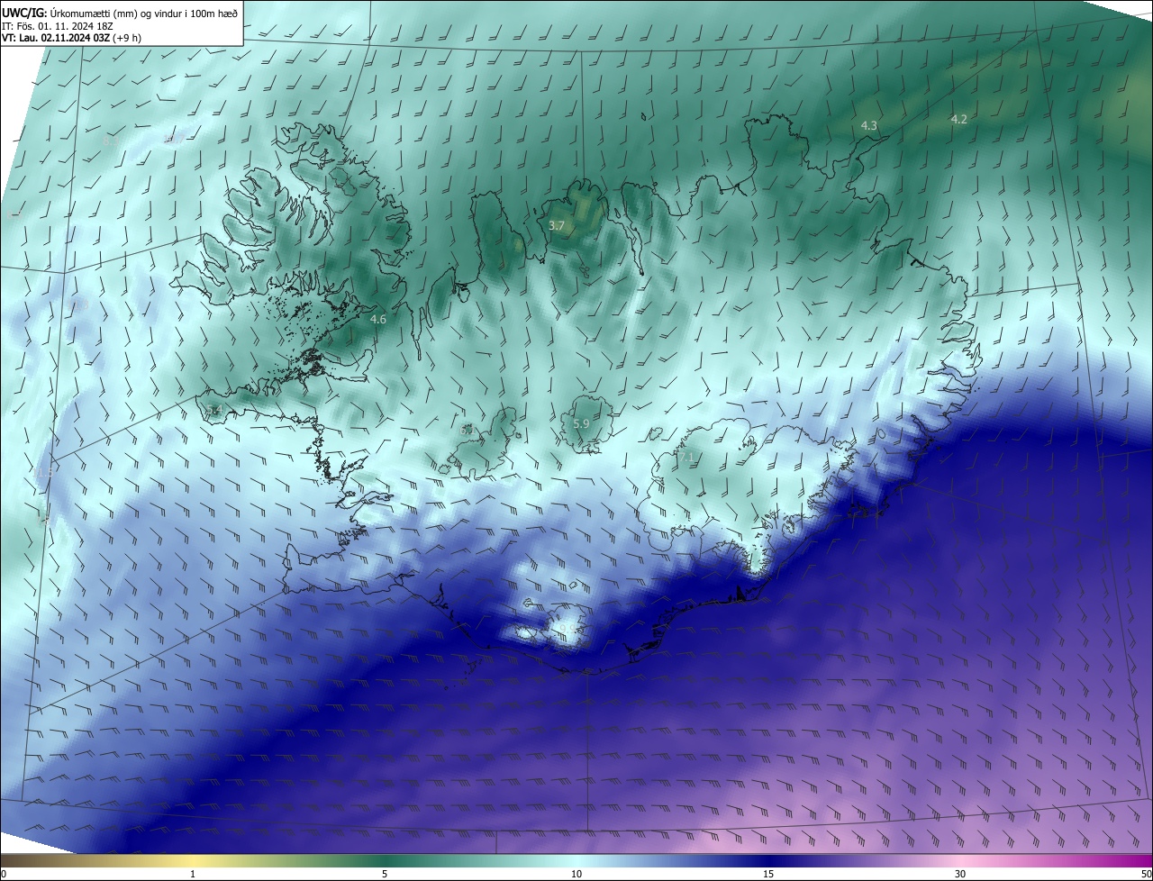
Task: Click the 30 tick on the color scale
Action: pyautogui.click(x=960, y=874)
